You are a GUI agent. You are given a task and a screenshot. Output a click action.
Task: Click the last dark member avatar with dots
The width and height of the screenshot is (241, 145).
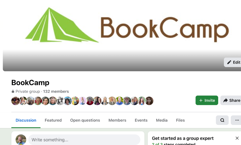click(149, 101)
